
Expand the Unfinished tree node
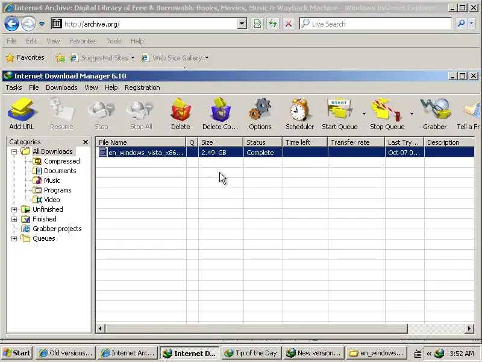pyautogui.click(x=14, y=209)
